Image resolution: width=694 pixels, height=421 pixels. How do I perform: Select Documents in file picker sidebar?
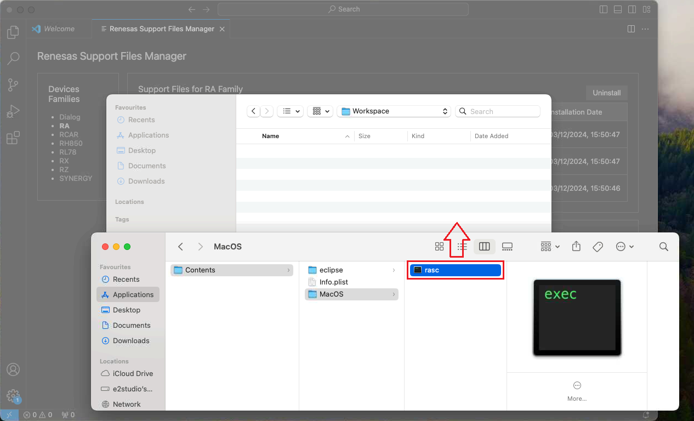pyautogui.click(x=141, y=166)
